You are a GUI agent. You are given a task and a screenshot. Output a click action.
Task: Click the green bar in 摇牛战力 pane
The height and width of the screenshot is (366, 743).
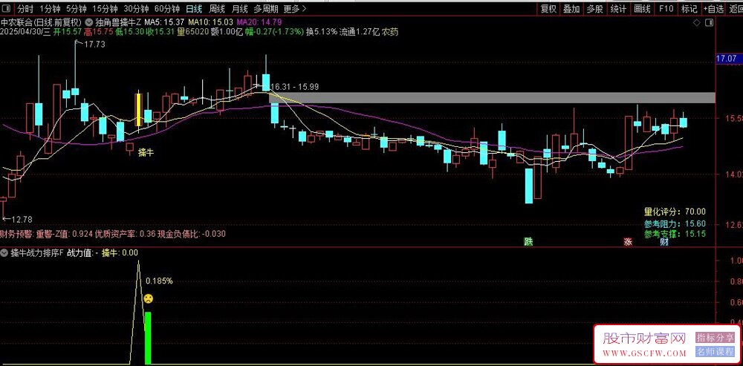click(148, 338)
